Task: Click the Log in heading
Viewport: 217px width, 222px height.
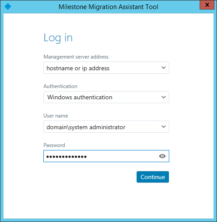Action: [x=58, y=38]
